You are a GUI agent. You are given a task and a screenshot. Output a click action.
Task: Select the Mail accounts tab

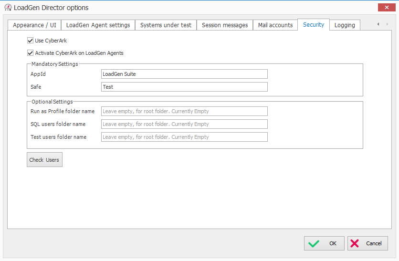point(275,25)
